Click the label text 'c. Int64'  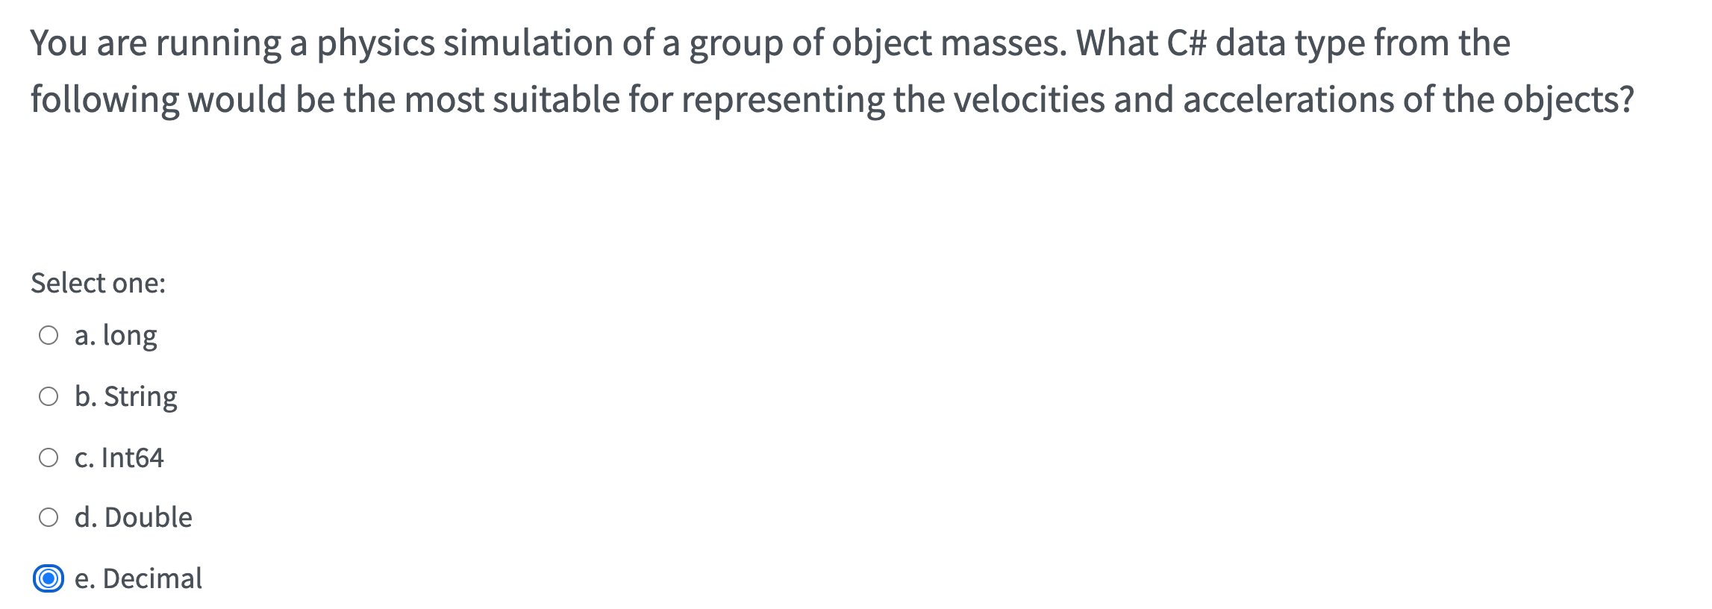(119, 457)
